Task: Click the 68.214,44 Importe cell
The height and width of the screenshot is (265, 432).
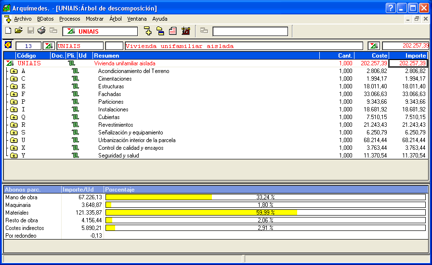Action: click(x=414, y=140)
